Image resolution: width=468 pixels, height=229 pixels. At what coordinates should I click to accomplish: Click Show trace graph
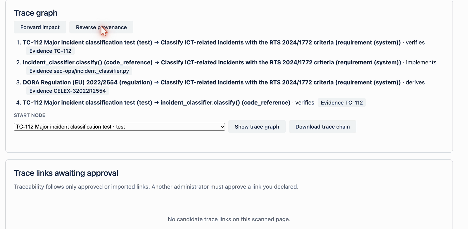click(257, 127)
